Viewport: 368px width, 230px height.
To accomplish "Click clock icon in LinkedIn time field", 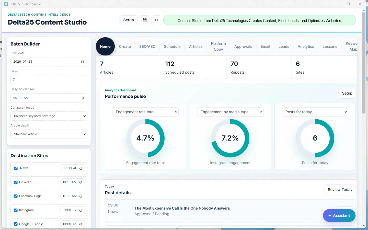I will [81, 182].
